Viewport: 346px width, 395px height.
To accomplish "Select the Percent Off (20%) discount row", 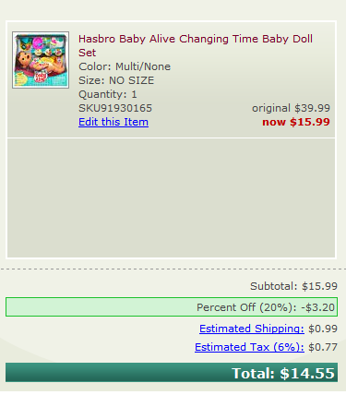I will [x=172, y=306].
